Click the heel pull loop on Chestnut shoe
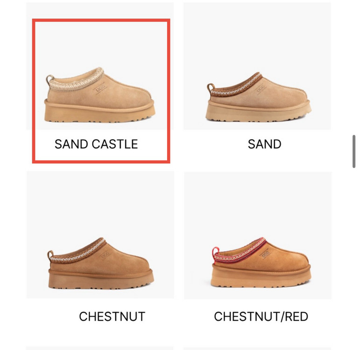358x350 pixels. [x=50, y=255]
